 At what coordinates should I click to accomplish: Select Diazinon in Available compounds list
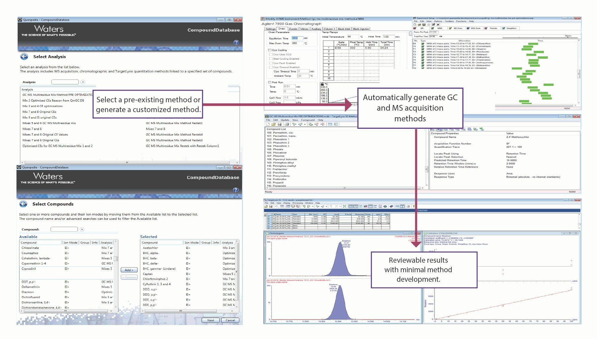coord(28,292)
